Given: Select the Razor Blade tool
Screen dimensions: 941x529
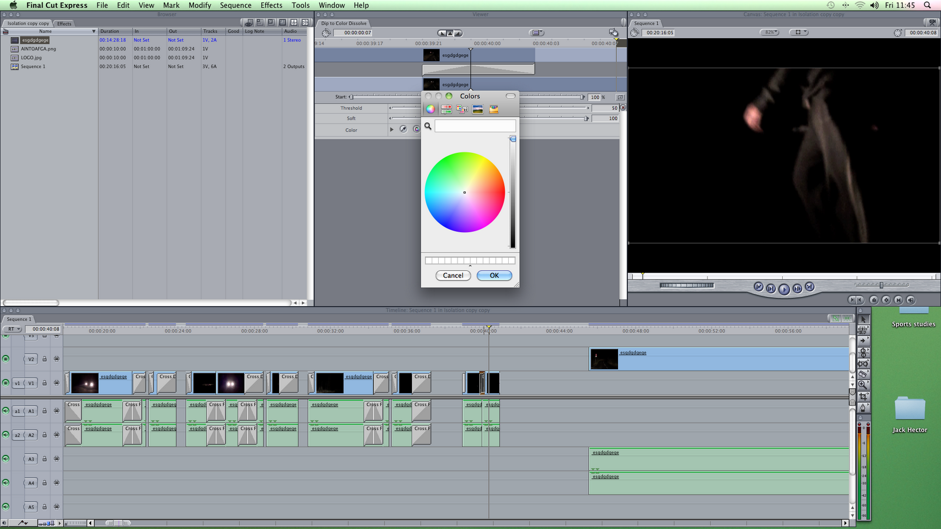Looking at the screenshot, I should pos(863,374).
